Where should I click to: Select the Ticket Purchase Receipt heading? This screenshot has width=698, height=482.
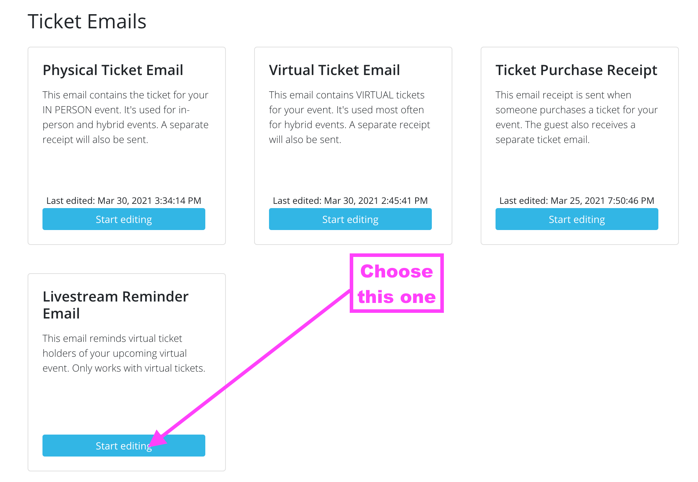click(576, 70)
